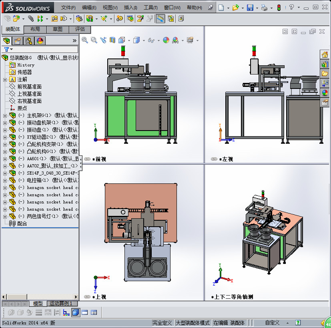This screenshot has width=331, height=328.
Task: Expand the XY驱动器2<1> tree node
Action: [5, 137]
